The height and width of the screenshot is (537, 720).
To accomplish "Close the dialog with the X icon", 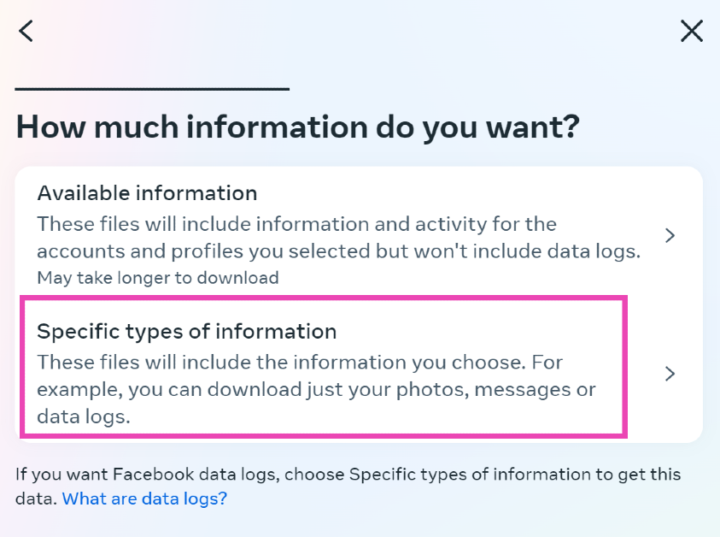I will 691,32.
